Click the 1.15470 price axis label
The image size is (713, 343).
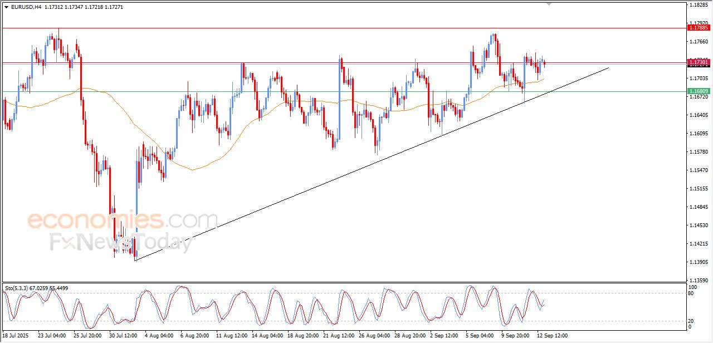coord(699,170)
